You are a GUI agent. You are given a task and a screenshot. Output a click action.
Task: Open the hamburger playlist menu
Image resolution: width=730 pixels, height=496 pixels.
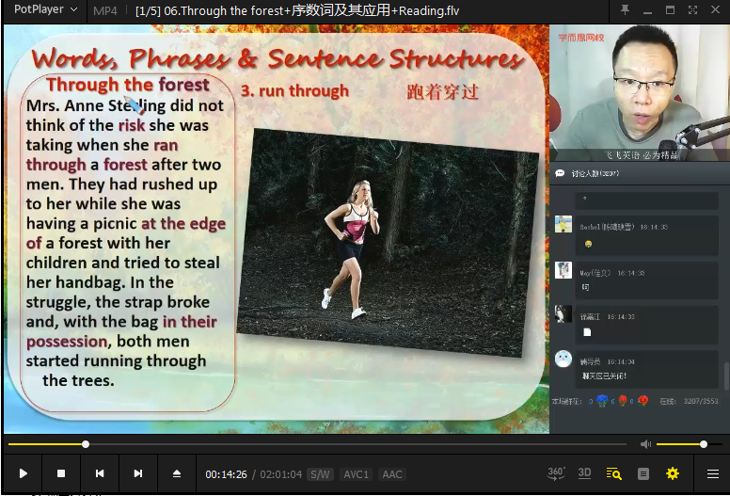pos(713,473)
